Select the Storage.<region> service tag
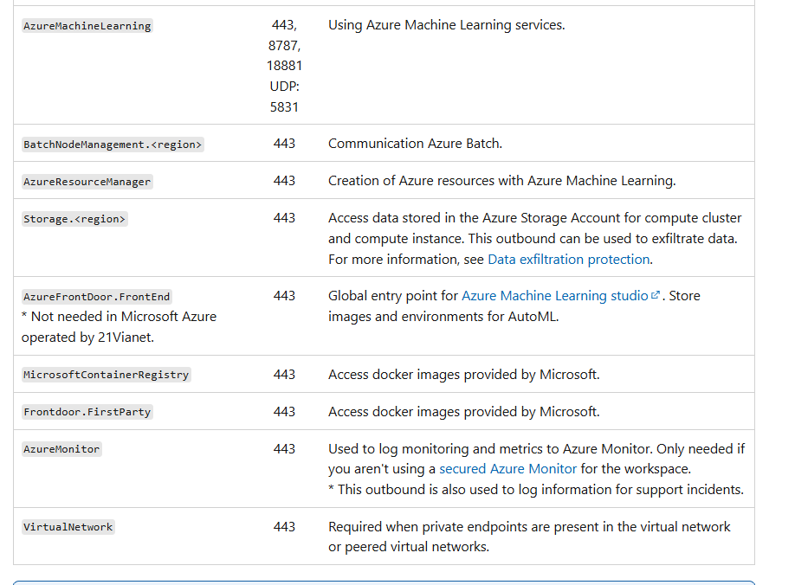The image size is (795, 585). (x=74, y=219)
